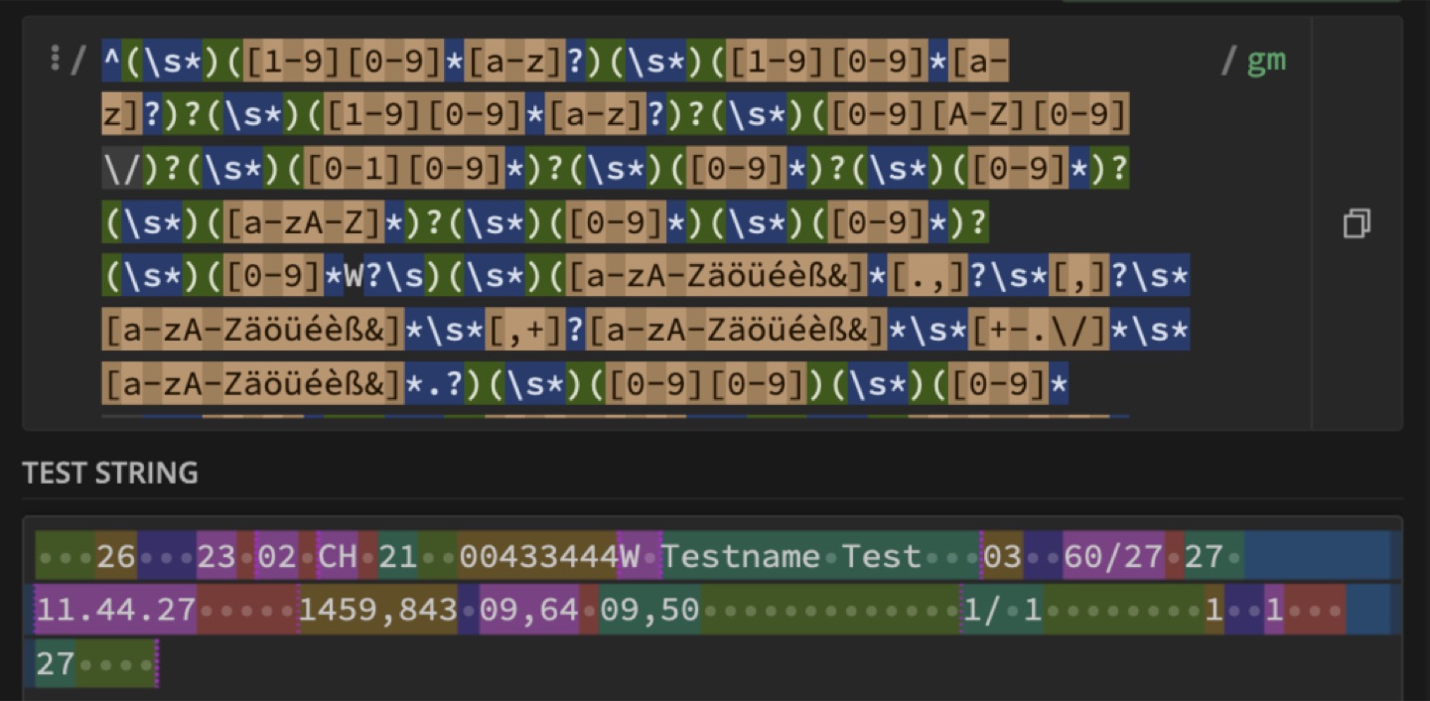Click '09,50' in the test string
This screenshot has height=701, width=1430.
pyautogui.click(x=649, y=610)
